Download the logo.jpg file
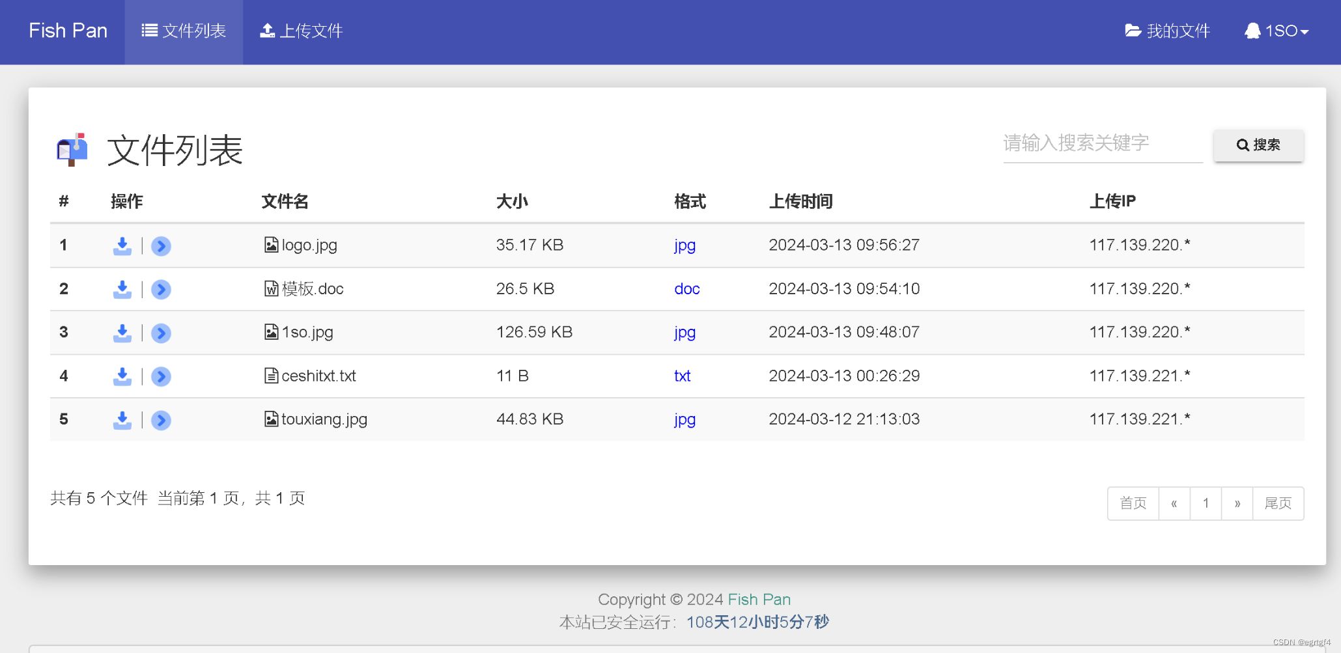Image resolution: width=1341 pixels, height=653 pixels. (x=122, y=245)
